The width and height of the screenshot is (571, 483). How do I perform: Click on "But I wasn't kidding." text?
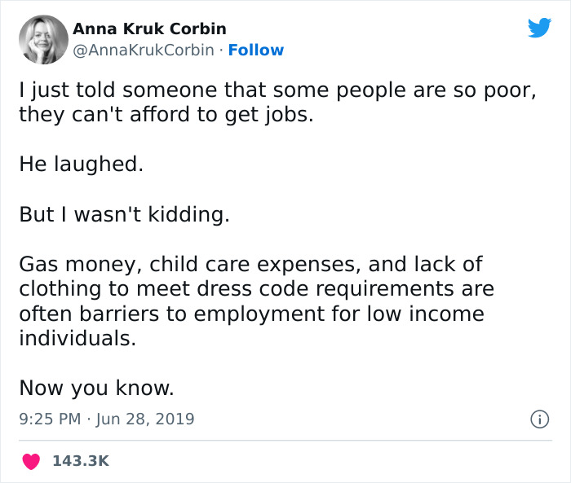(124, 214)
